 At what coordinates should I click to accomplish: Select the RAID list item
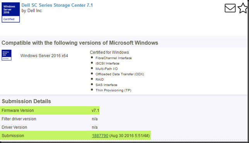click(100, 79)
